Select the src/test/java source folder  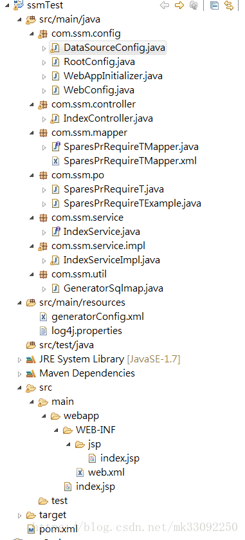pyautogui.click(x=66, y=345)
